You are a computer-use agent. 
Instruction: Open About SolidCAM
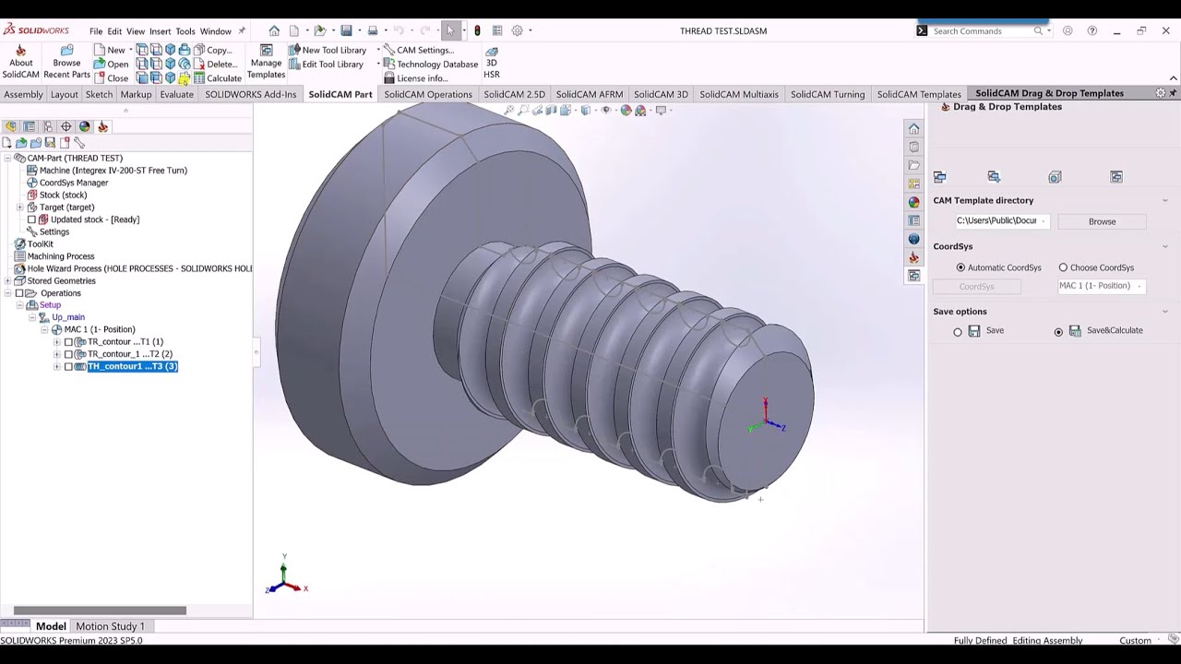click(20, 63)
